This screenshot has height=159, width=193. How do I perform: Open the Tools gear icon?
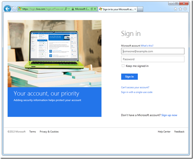(185, 9)
